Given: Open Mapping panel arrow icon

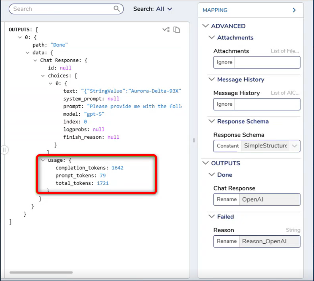Looking at the screenshot, I should [294, 10].
